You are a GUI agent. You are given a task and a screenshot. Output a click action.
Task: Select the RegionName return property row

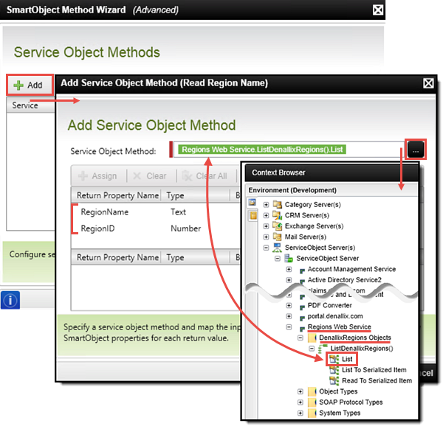105,212
